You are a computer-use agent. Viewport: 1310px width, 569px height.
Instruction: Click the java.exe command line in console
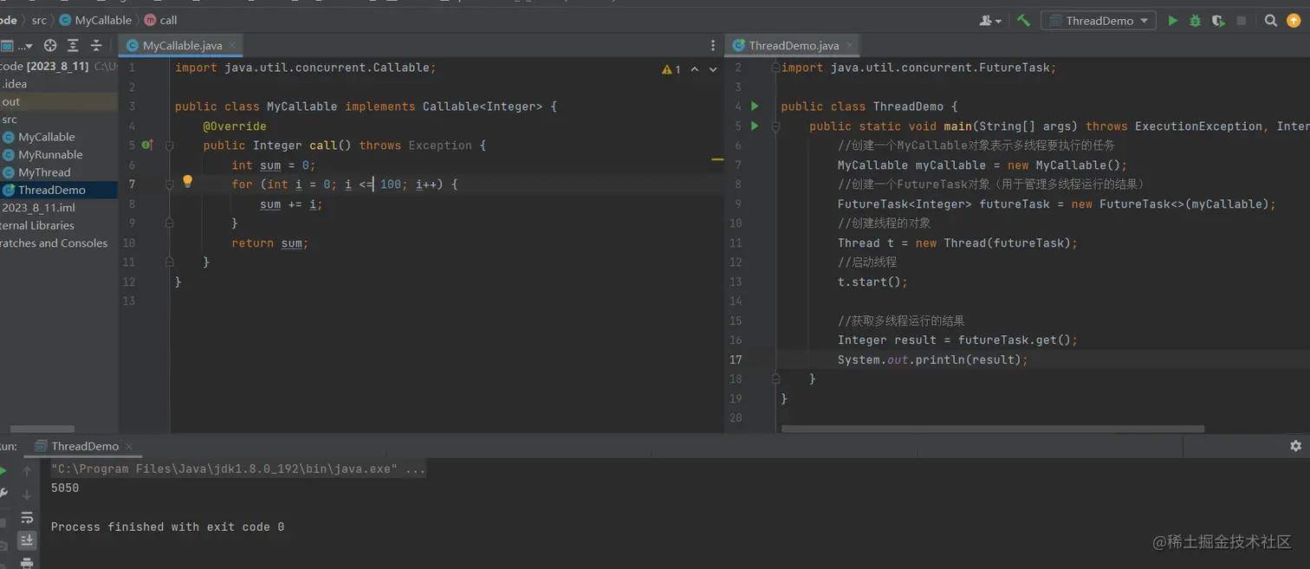238,469
